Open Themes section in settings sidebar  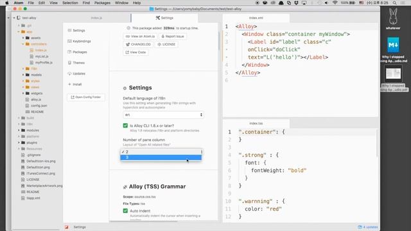click(x=76, y=63)
